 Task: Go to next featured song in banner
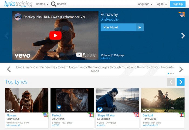click(183, 36)
